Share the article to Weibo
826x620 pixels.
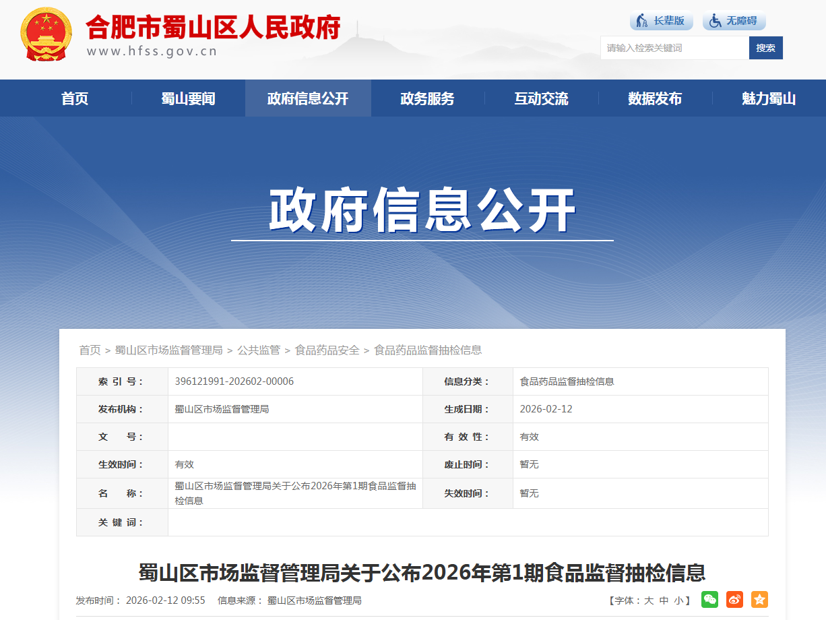(x=734, y=599)
